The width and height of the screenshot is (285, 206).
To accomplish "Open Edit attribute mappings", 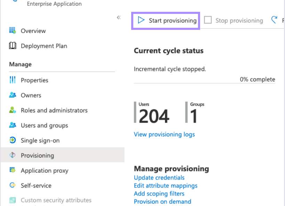I will coord(166,186).
